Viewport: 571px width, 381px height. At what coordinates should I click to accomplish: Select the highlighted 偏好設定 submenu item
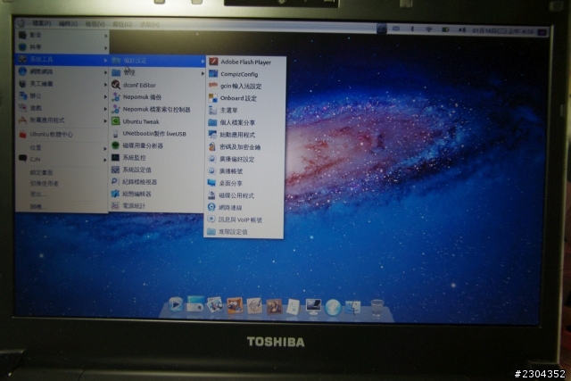click(x=157, y=61)
